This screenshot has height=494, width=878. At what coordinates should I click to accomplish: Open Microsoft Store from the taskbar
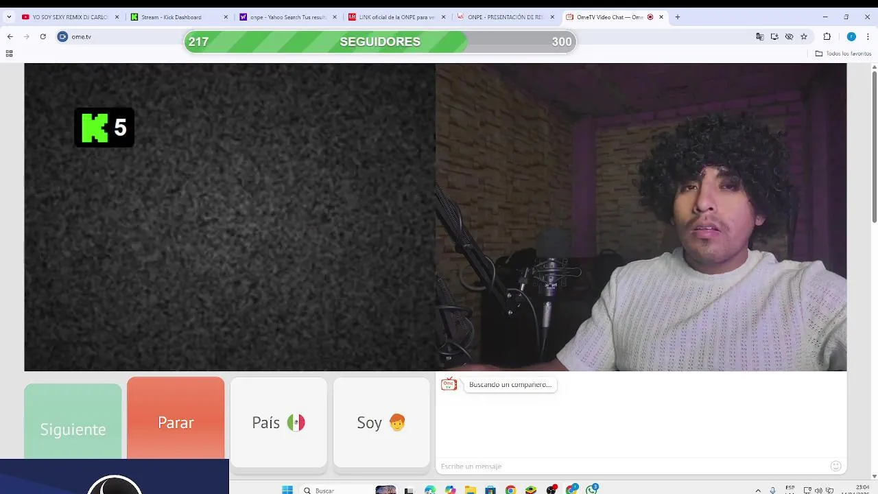[490, 490]
